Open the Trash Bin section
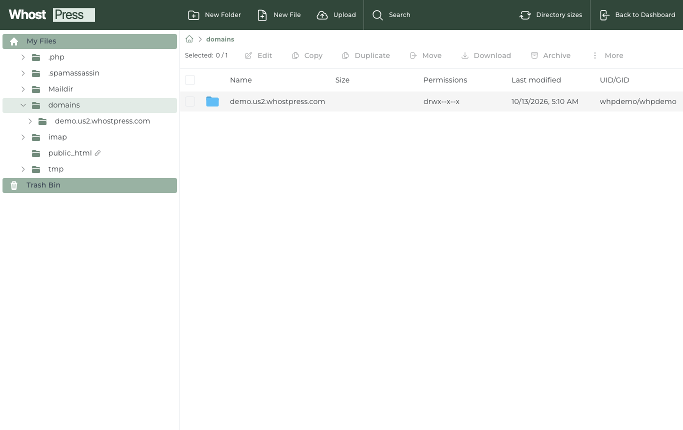The width and height of the screenshot is (683, 430). coord(90,185)
